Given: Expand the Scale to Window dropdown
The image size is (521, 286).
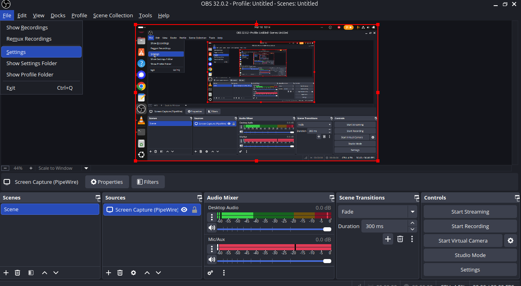Looking at the screenshot, I should [86, 168].
